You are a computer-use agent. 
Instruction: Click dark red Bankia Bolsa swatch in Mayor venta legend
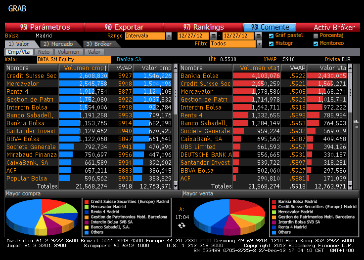274,202
